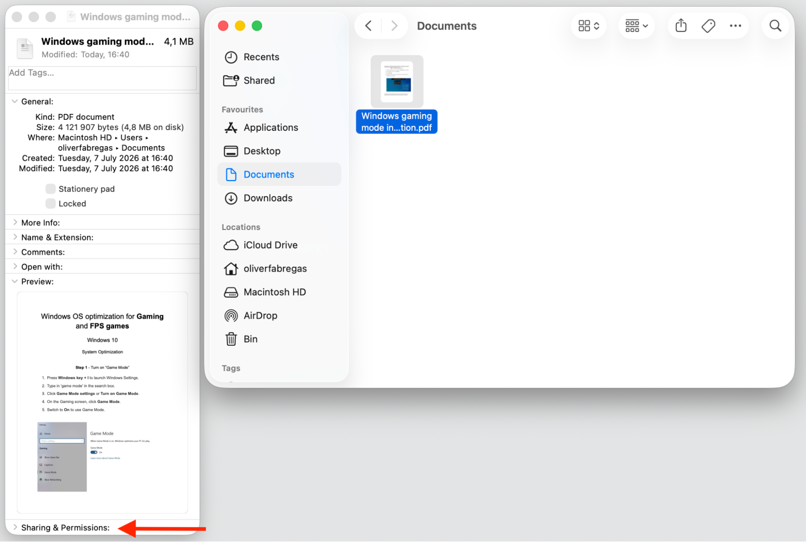The width and height of the screenshot is (806, 542).
Task: Open the oliverfabregas home folder
Action: click(x=279, y=268)
